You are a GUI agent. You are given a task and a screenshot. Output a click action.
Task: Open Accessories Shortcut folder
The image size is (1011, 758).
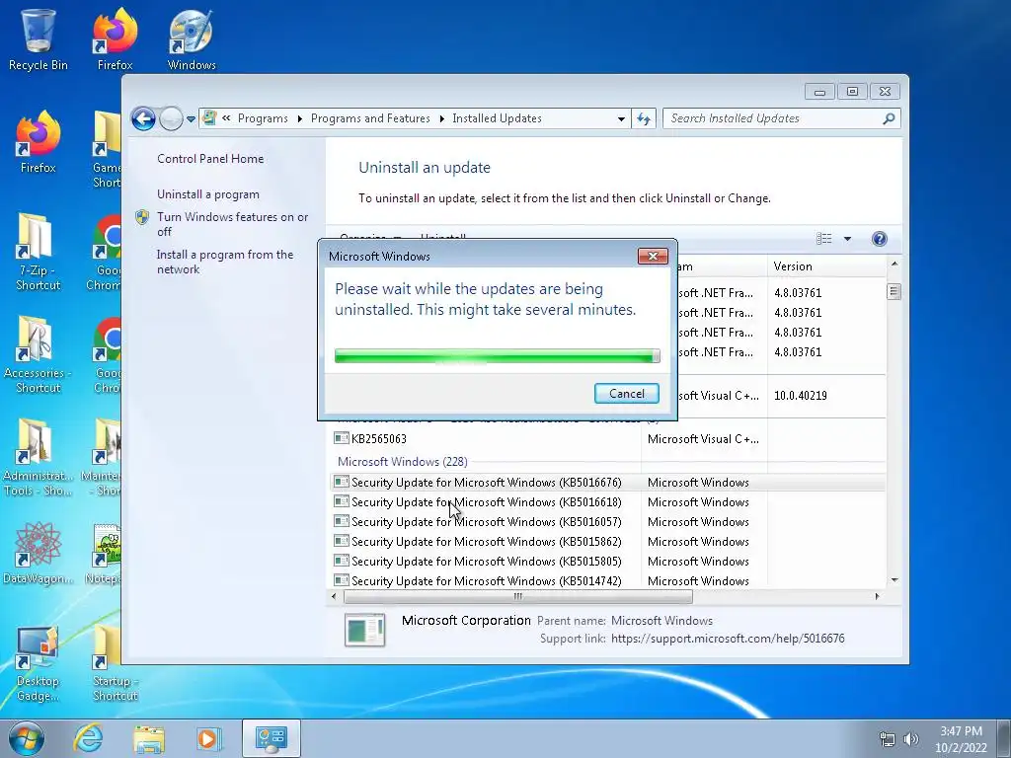(x=38, y=354)
